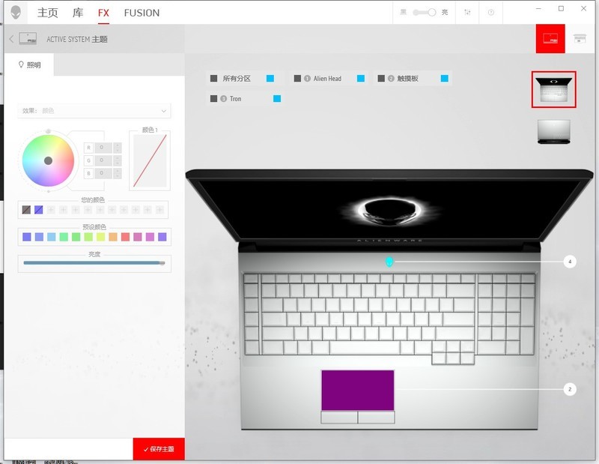The height and width of the screenshot is (464, 599).
Task: Click the Alienware head logo in header
Action: pos(16,12)
